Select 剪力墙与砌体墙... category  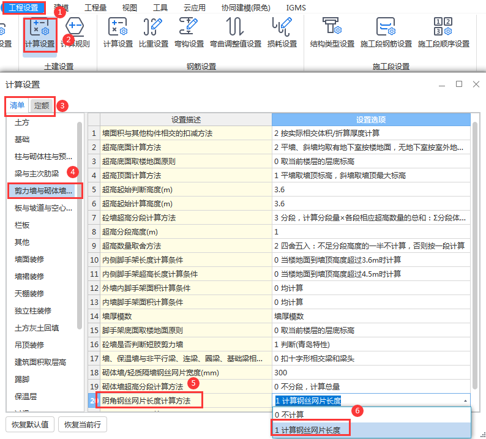43,190
